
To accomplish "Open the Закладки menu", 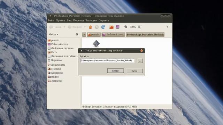I will click(x=91, y=20).
